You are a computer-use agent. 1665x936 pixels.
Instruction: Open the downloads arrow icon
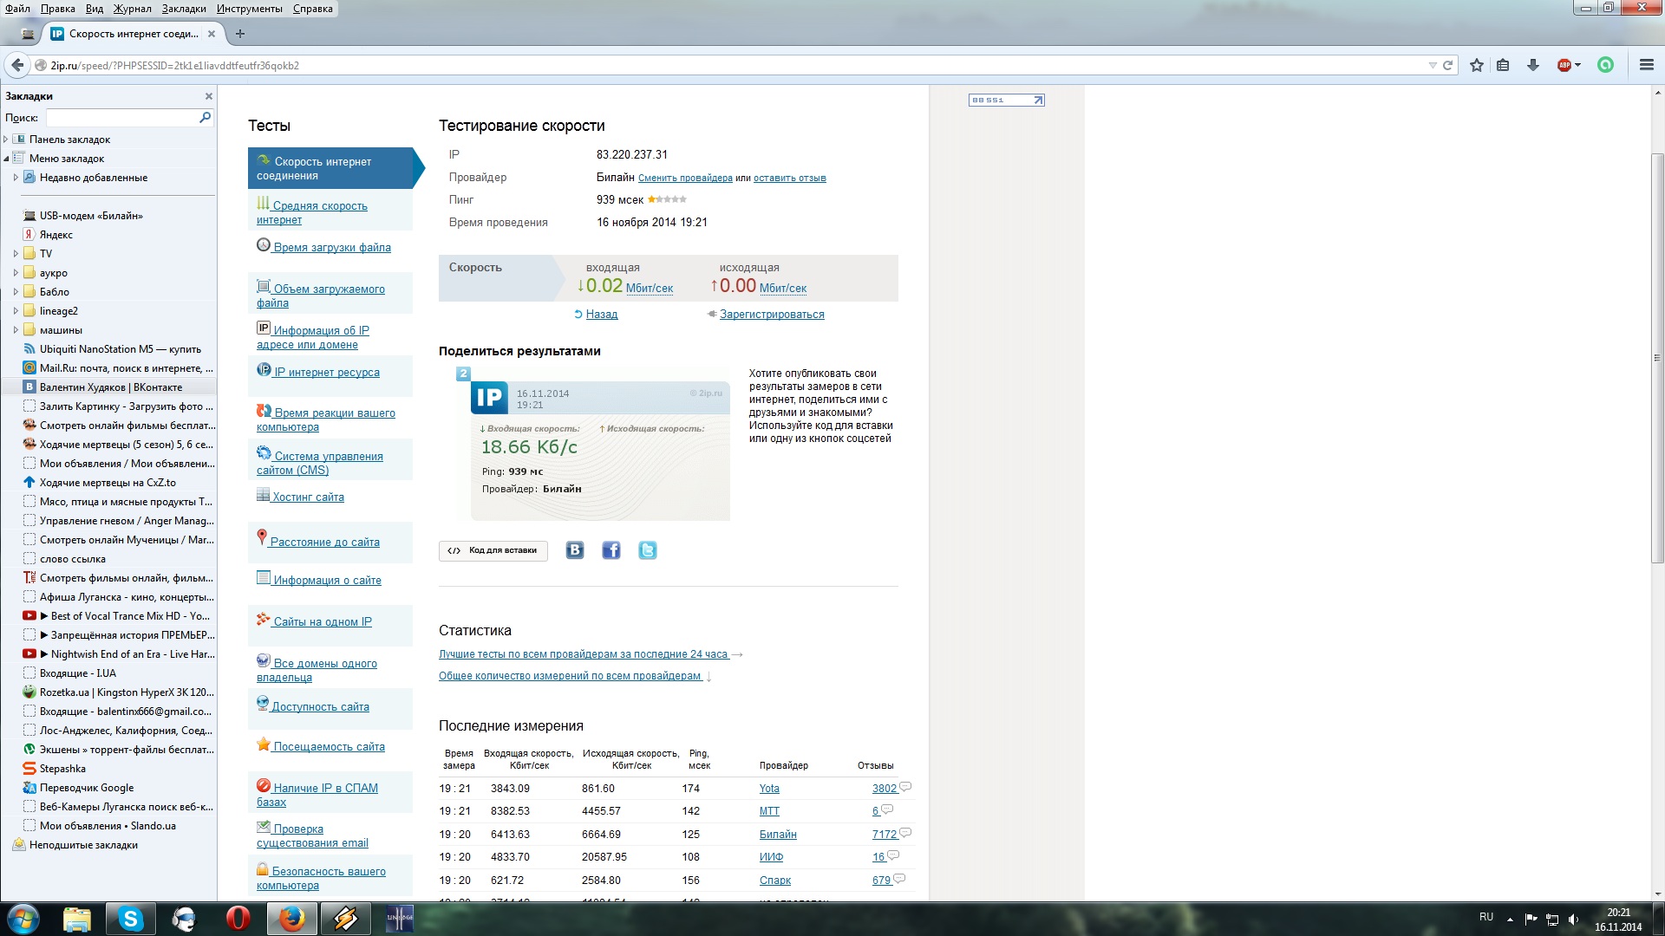pos(1533,65)
